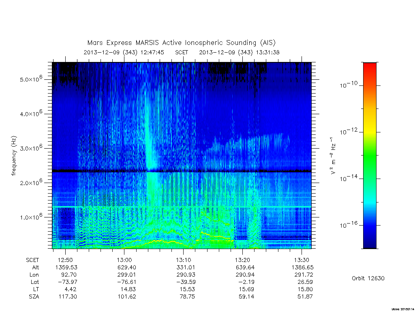This screenshot has width=415, height=311.
Task: Click the 13:00 SCET tick label
Action: click(x=124, y=260)
